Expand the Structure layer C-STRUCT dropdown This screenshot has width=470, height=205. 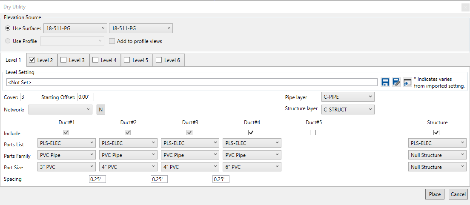tap(348, 109)
